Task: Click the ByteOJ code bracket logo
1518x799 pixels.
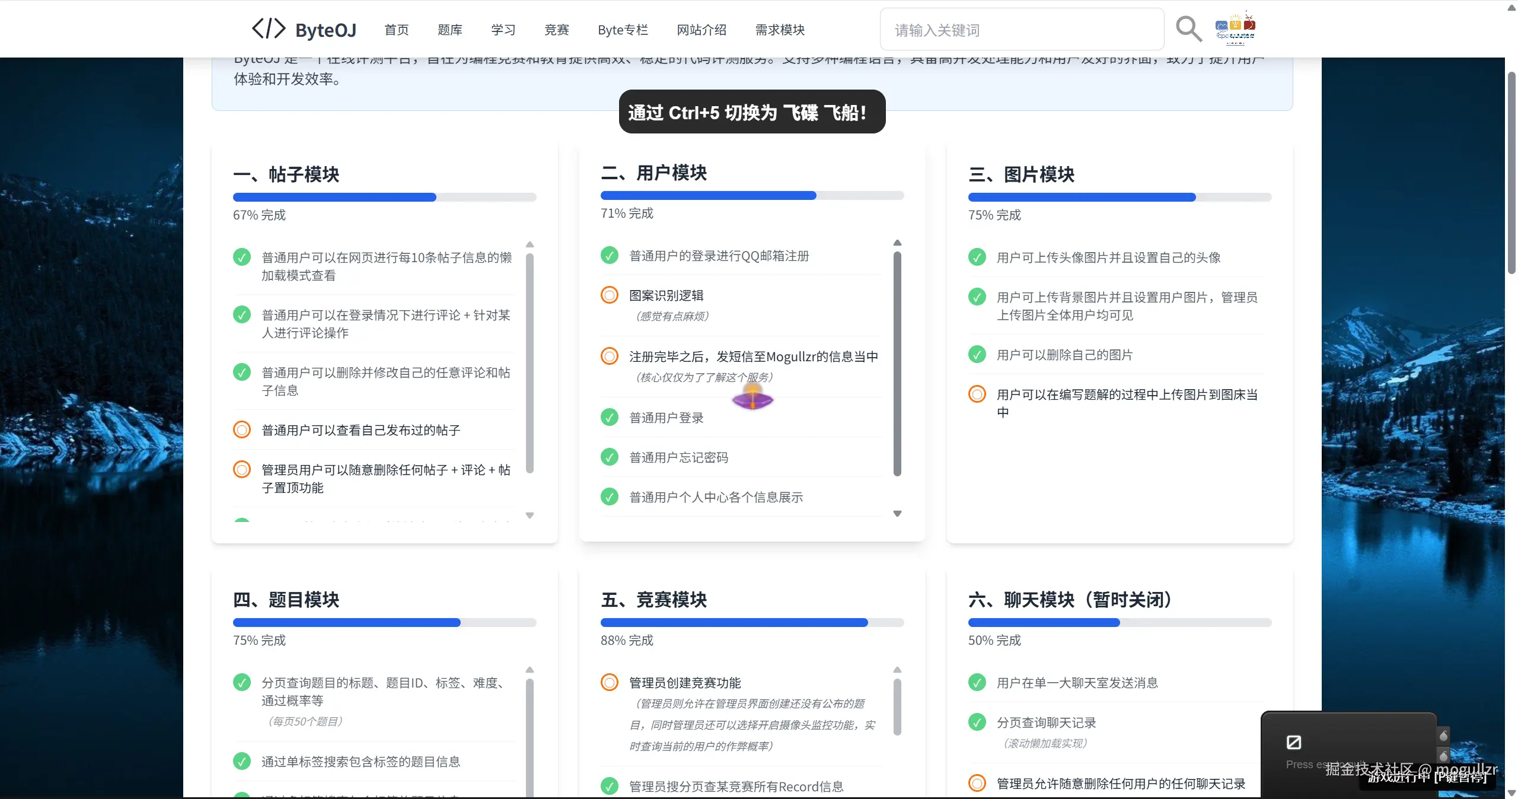Action: (269, 28)
